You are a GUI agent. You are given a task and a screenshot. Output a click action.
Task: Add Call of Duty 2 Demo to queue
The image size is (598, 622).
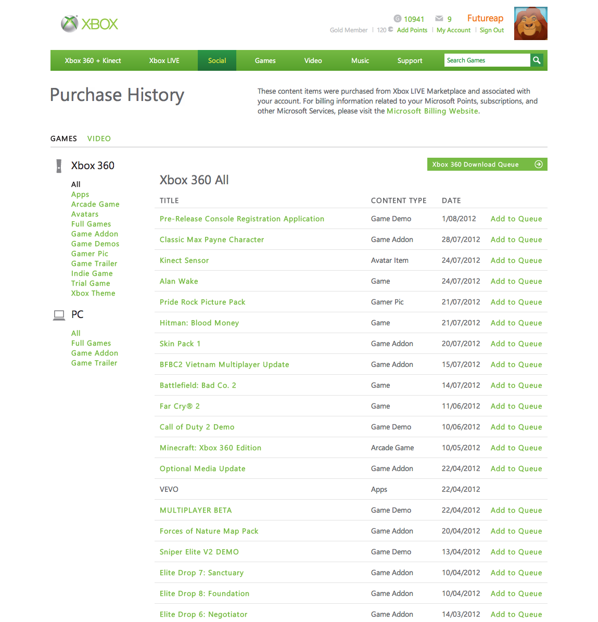(x=516, y=427)
